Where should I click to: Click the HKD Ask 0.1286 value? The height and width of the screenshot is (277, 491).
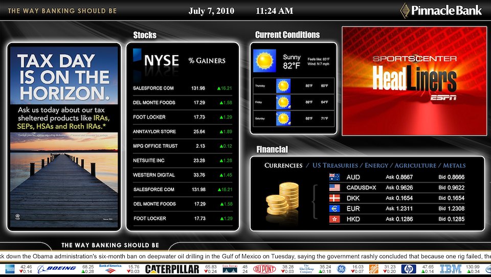399,219
